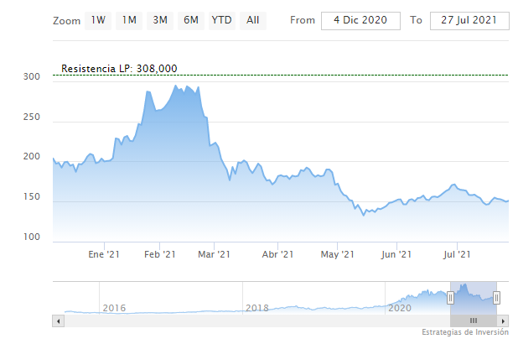The height and width of the screenshot is (344, 518).
Task: Click the 2016 area in navigator
Action: [x=114, y=308]
